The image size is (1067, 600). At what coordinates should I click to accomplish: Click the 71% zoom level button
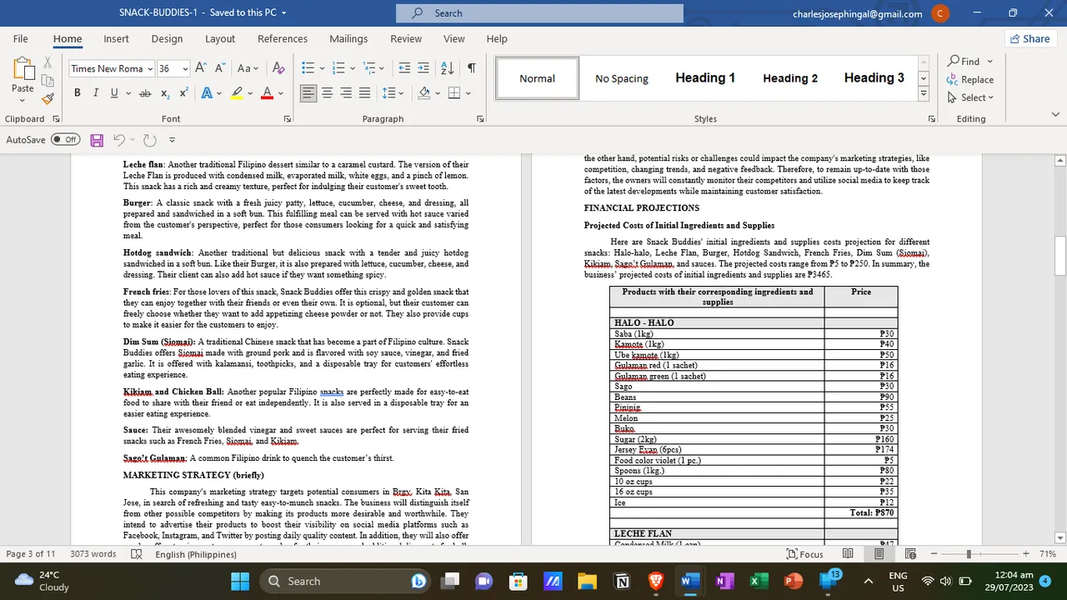(x=1048, y=554)
